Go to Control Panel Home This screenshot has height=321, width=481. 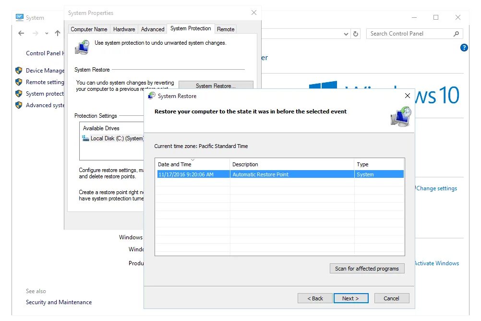[45, 53]
